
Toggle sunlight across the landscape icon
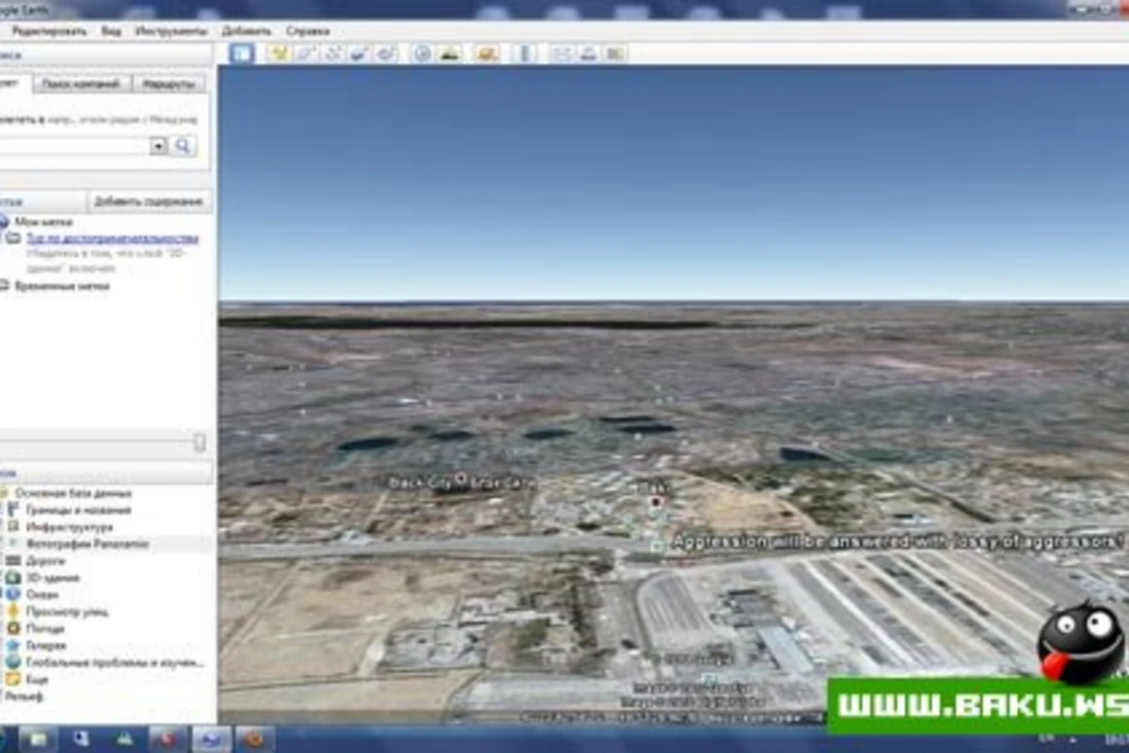450,53
